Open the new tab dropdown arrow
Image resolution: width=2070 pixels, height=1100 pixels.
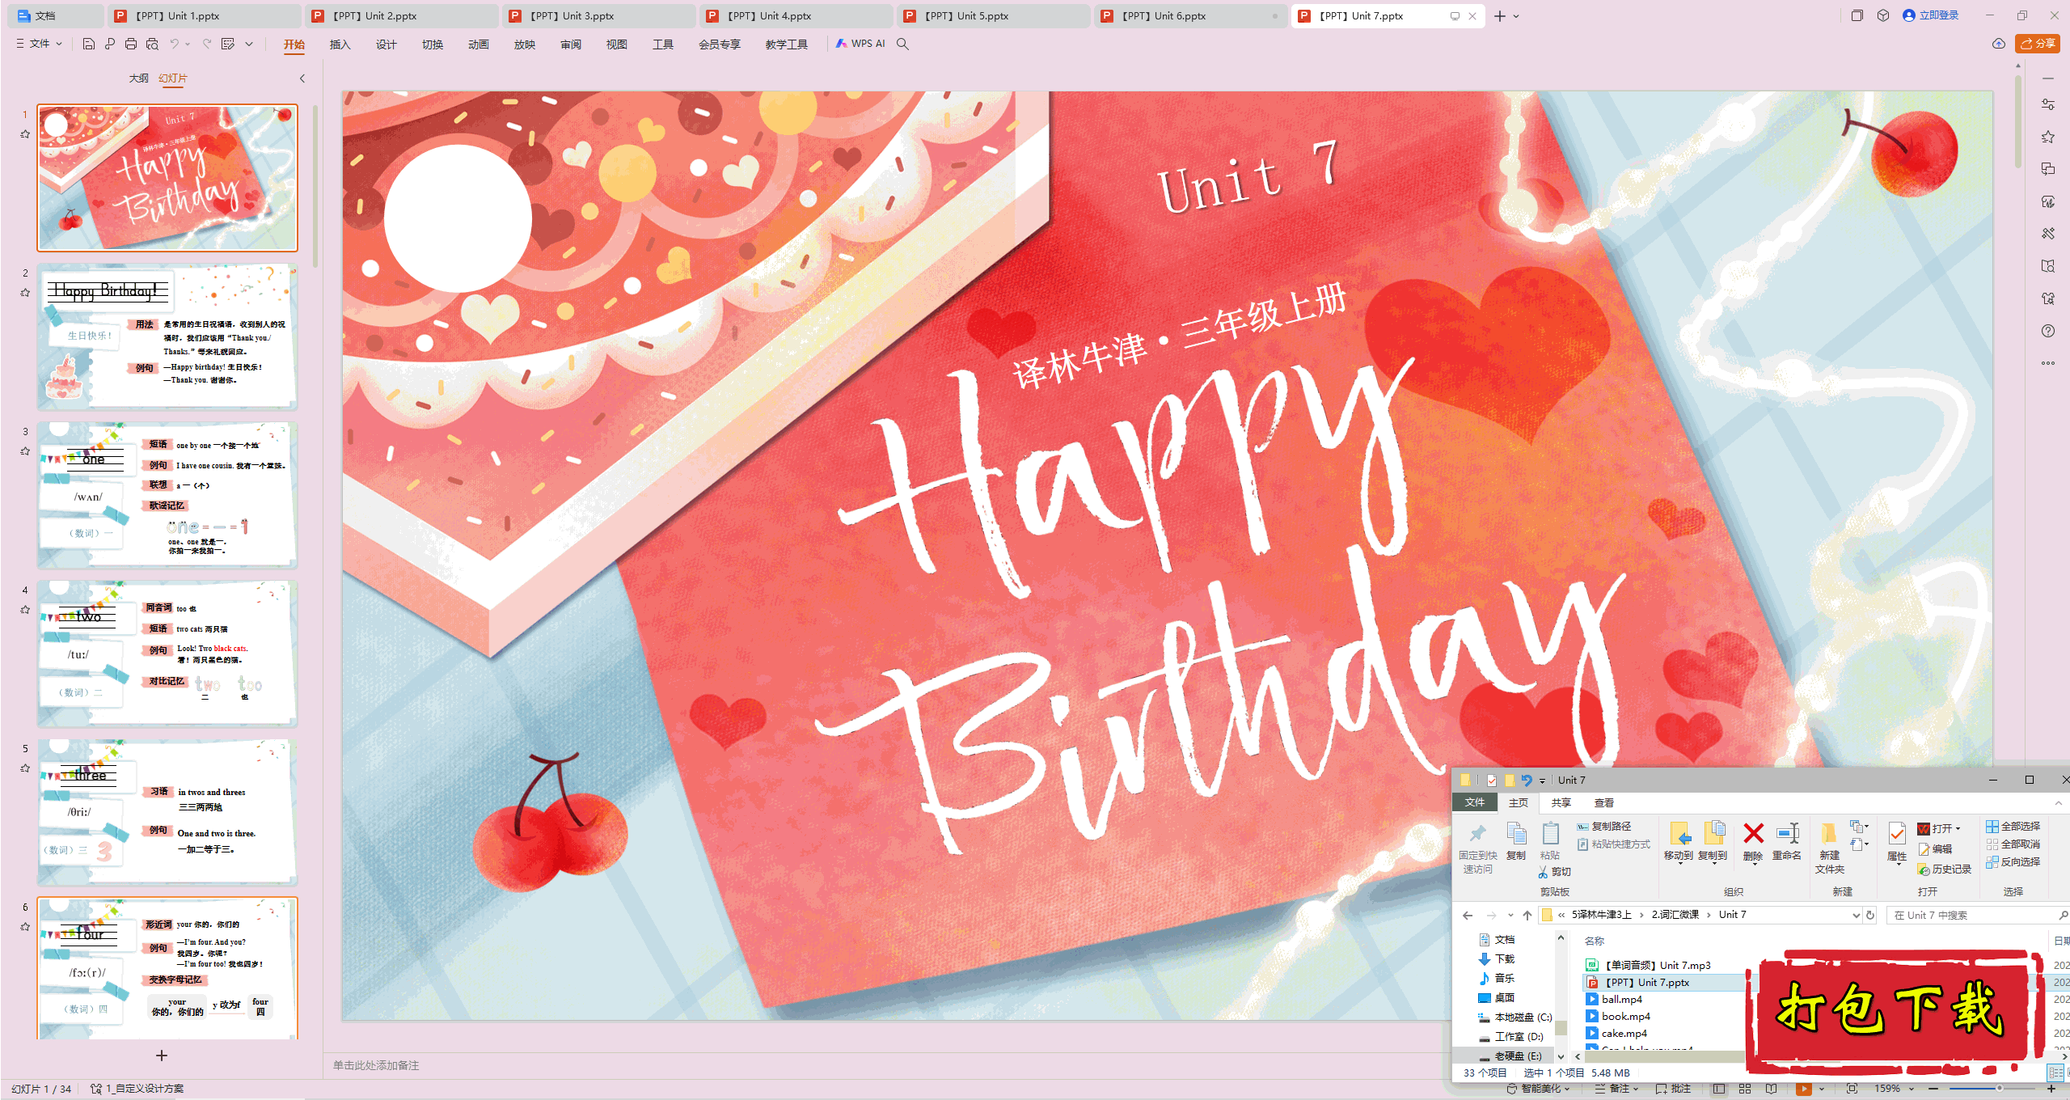(x=1515, y=16)
